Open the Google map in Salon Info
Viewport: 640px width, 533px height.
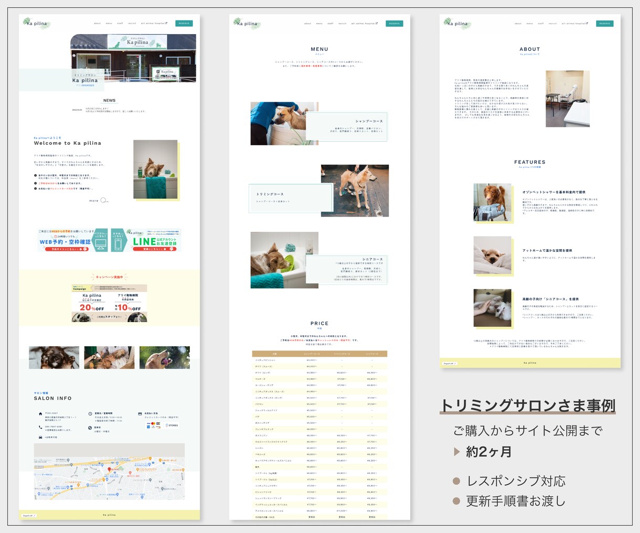tap(109, 472)
